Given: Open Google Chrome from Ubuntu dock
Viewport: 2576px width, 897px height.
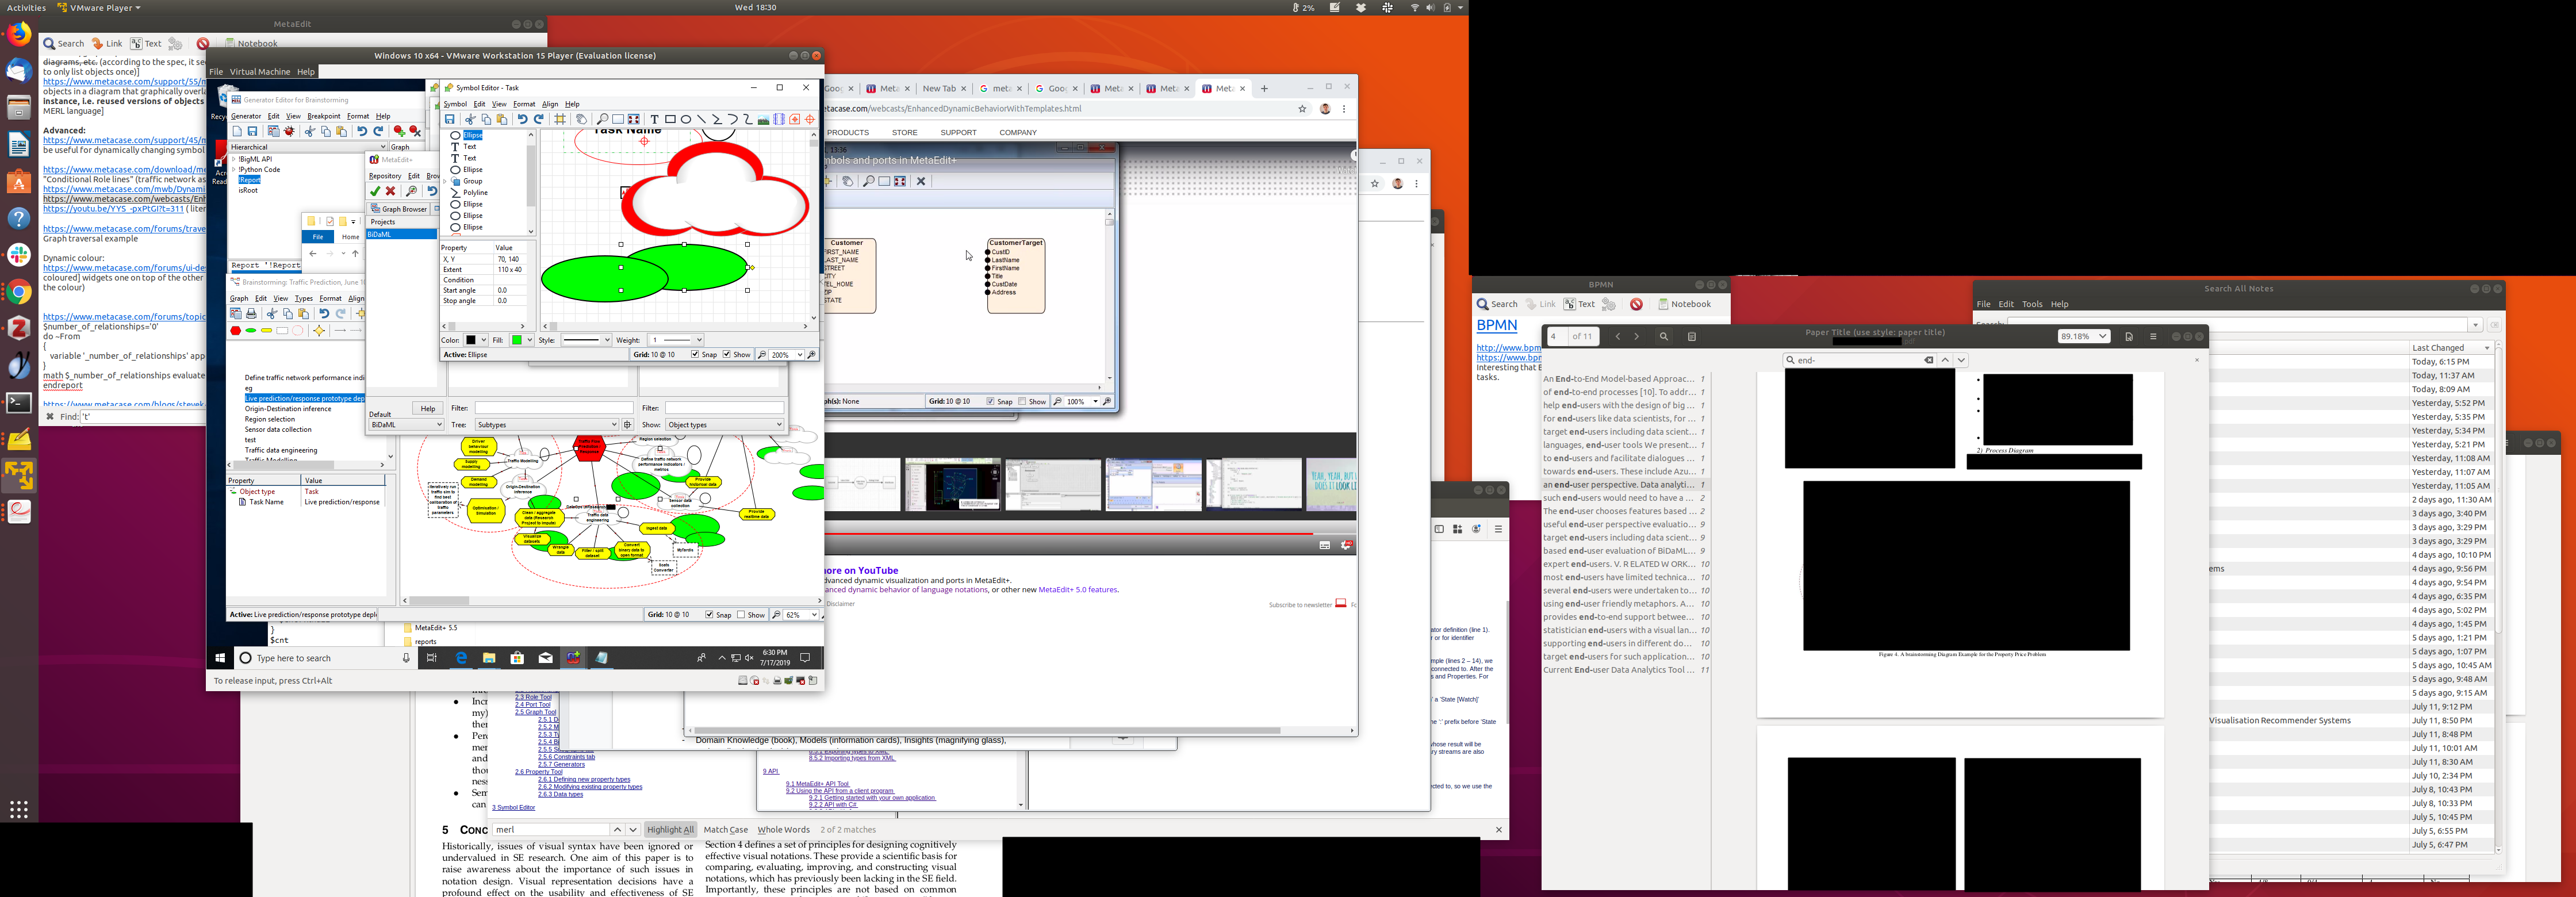Looking at the screenshot, I should [x=19, y=292].
